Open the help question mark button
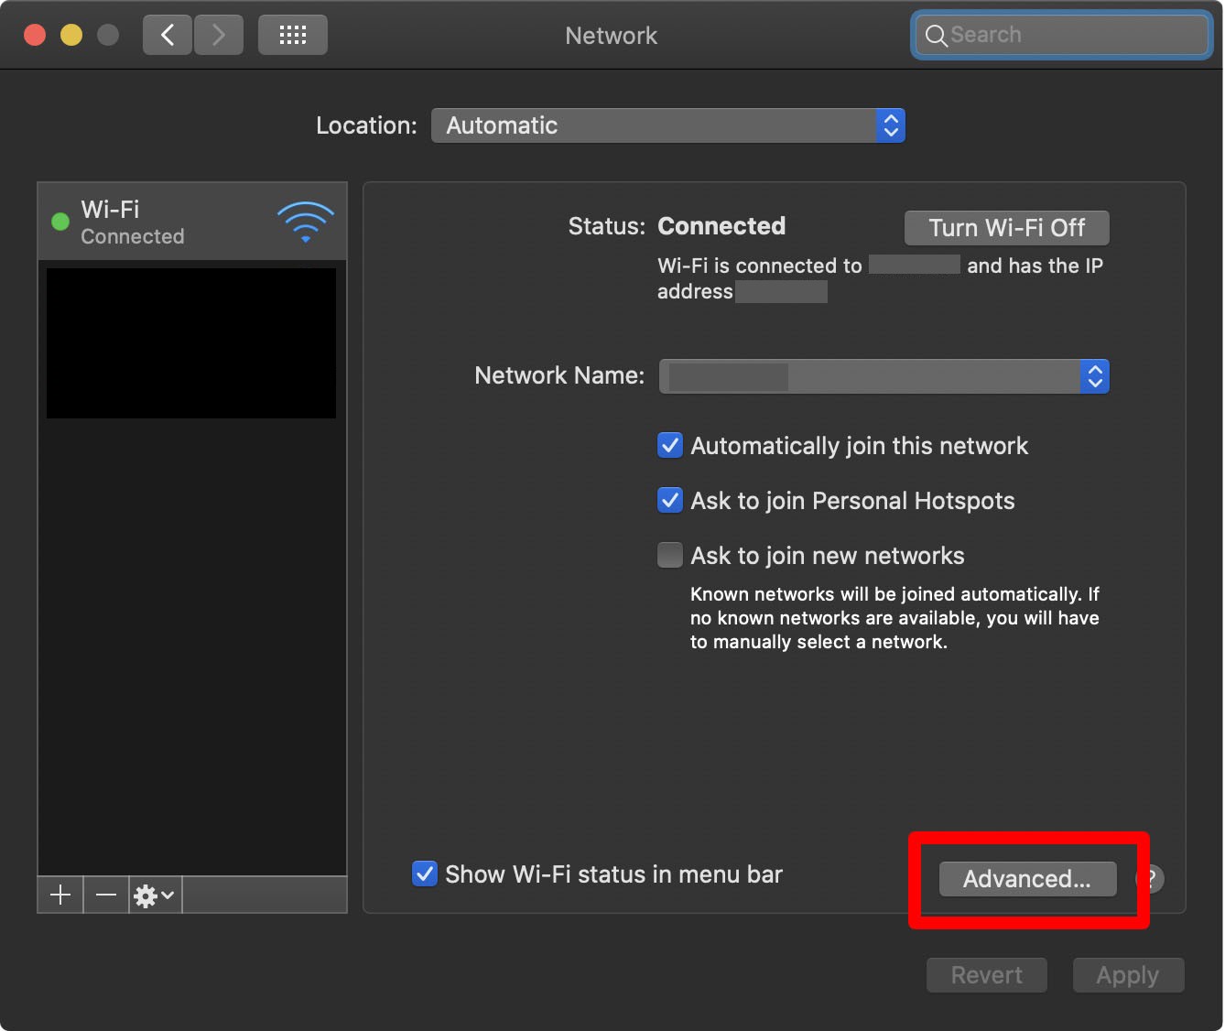Screen dimensions: 1225x1031 click(1152, 879)
